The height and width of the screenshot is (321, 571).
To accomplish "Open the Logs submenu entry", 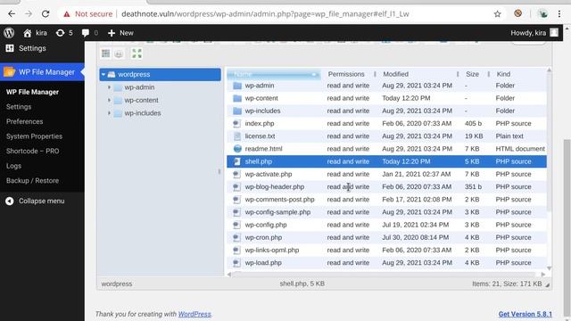I will pyautogui.click(x=13, y=166).
